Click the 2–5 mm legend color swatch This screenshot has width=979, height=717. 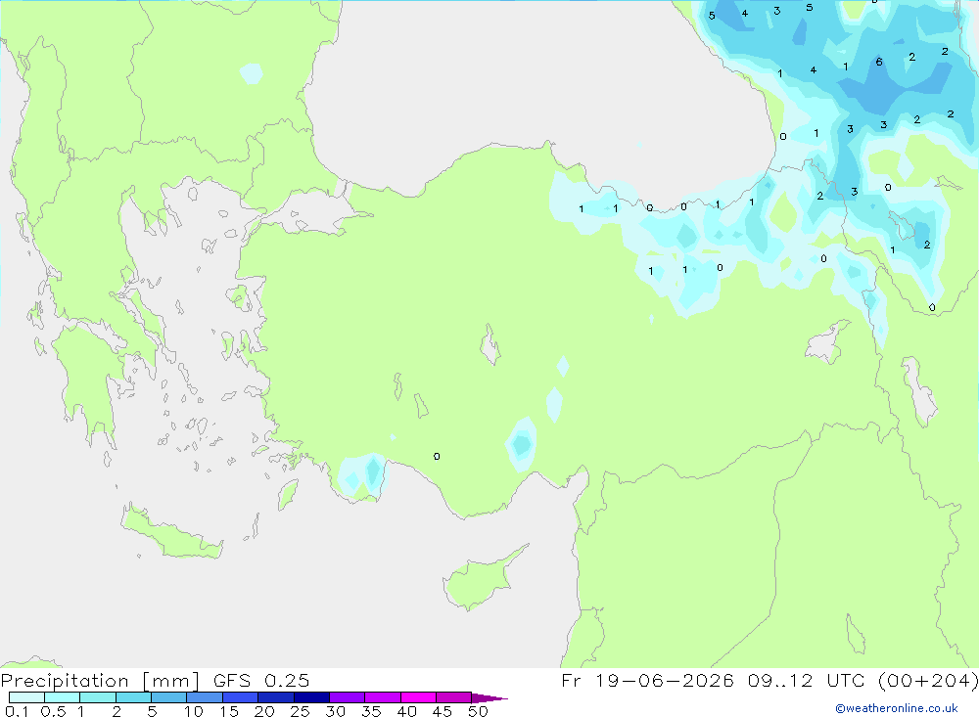tap(133, 697)
